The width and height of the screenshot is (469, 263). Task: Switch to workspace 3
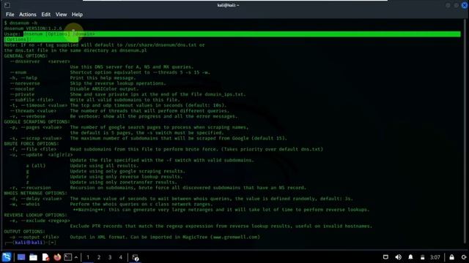(110, 257)
